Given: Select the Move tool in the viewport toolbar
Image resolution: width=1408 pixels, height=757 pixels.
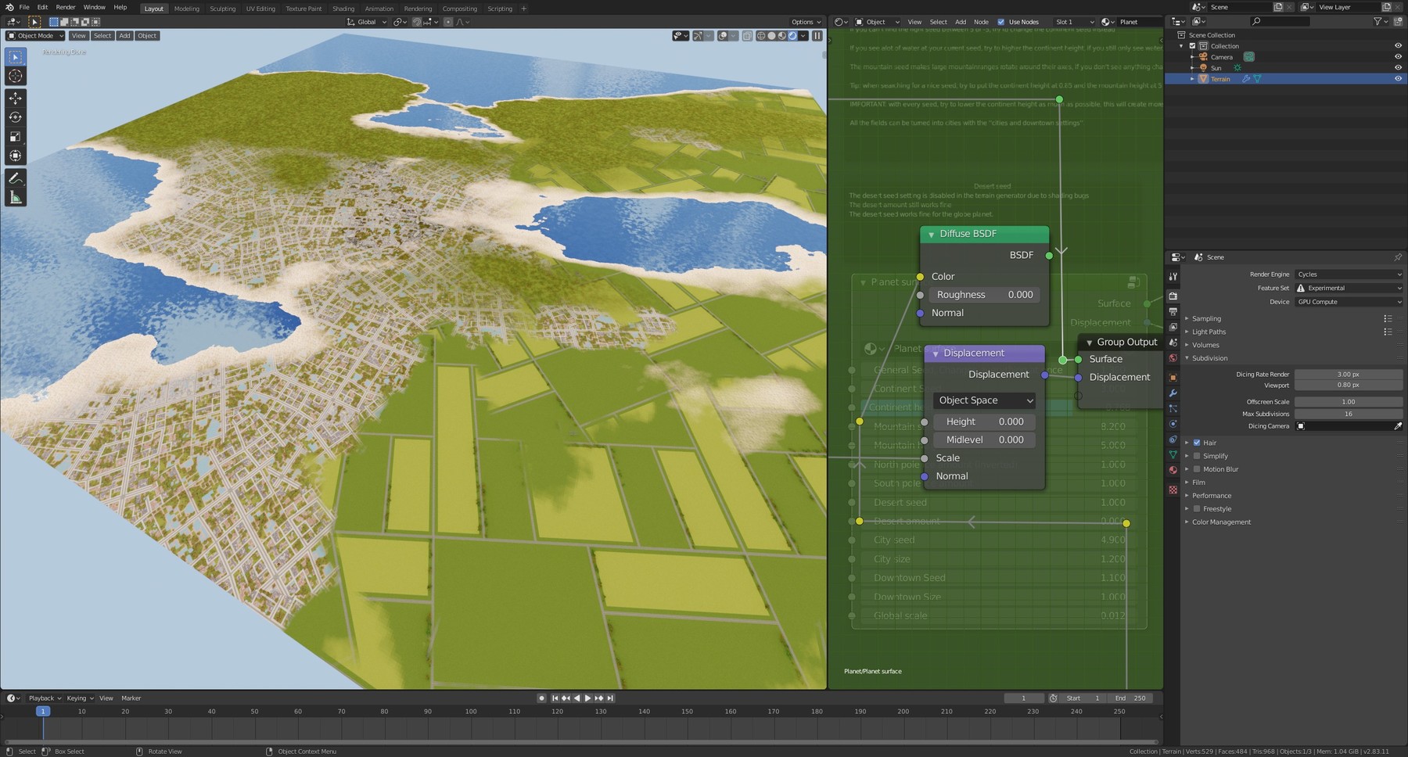Looking at the screenshot, I should [x=14, y=99].
